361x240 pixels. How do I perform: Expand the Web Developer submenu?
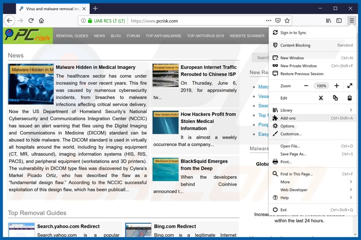point(313,190)
